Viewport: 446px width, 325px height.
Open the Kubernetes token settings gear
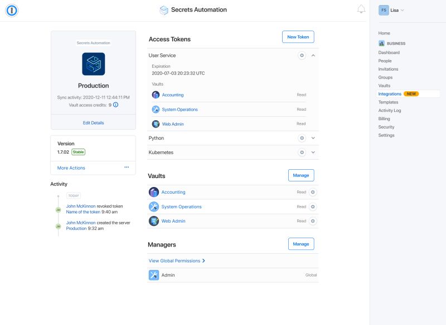tap(302, 152)
